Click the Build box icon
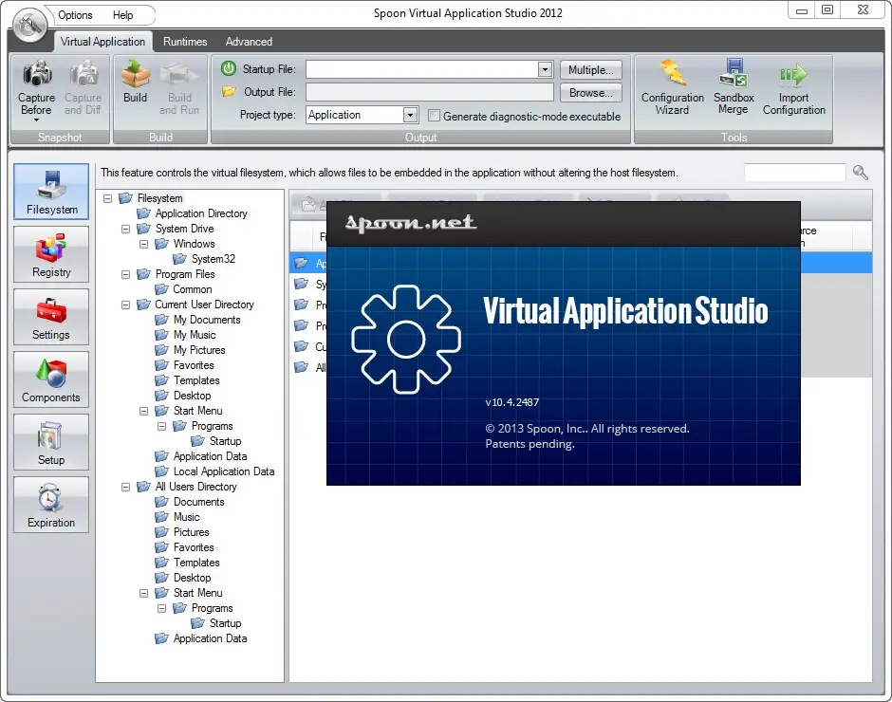Image resolution: width=892 pixels, height=702 pixels. coord(136,74)
